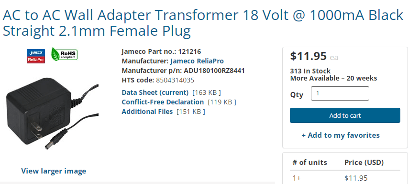The image size is (419, 184).
Task: Open the Data Sheet (current) file
Action: (155, 92)
